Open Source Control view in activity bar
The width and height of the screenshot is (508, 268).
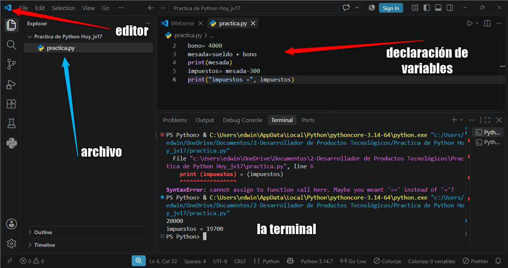coord(11,64)
